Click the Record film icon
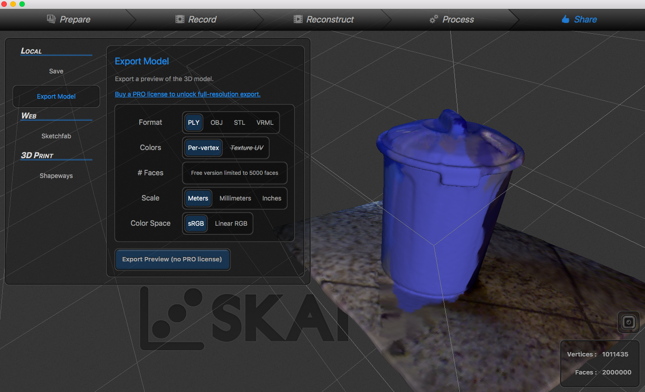 coord(180,19)
